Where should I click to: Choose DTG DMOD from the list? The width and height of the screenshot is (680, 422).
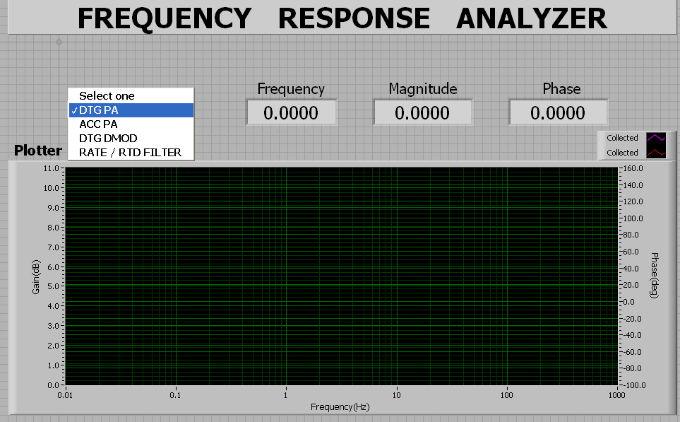tap(131, 139)
